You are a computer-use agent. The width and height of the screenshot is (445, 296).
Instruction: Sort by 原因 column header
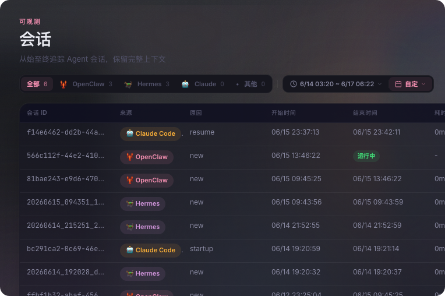coord(196,112)
